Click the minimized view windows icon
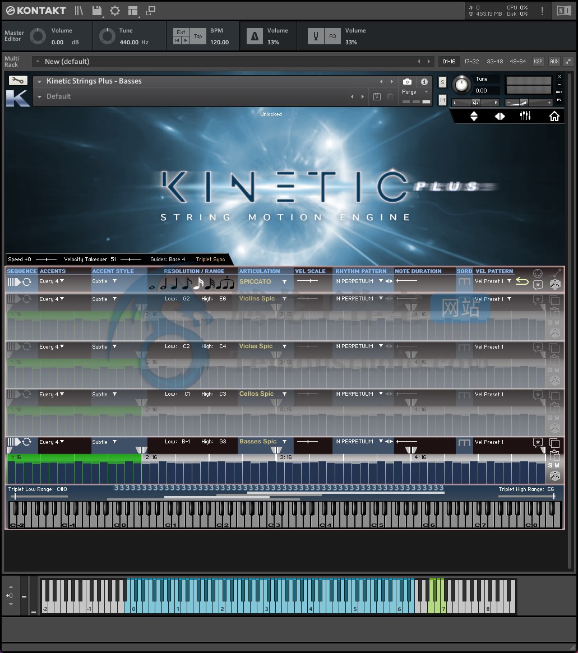 tap(151, 11)
